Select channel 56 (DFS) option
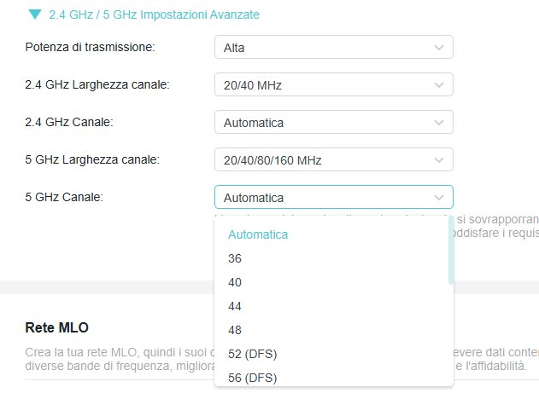 [253, 377]
